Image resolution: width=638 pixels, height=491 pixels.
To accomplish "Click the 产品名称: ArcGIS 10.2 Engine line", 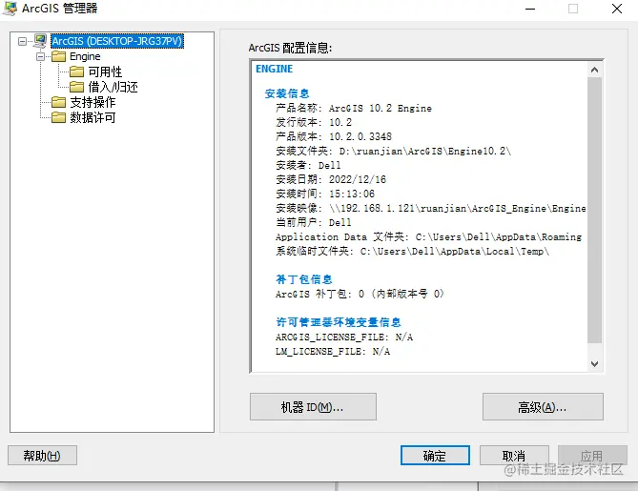I will click(354, 108).
